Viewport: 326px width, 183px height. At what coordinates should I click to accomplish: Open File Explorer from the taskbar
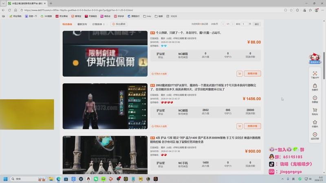point(51,179)
